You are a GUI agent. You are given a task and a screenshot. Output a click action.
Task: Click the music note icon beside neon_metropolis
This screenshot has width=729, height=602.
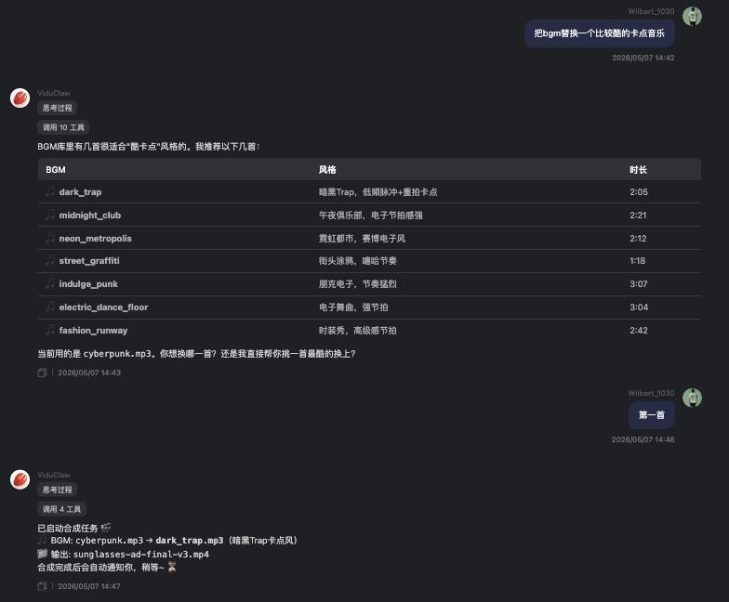(x=50, y=238)
